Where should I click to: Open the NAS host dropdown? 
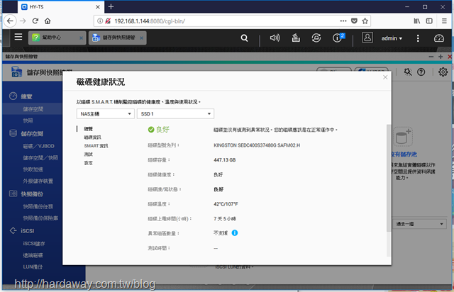click(106, 113)
